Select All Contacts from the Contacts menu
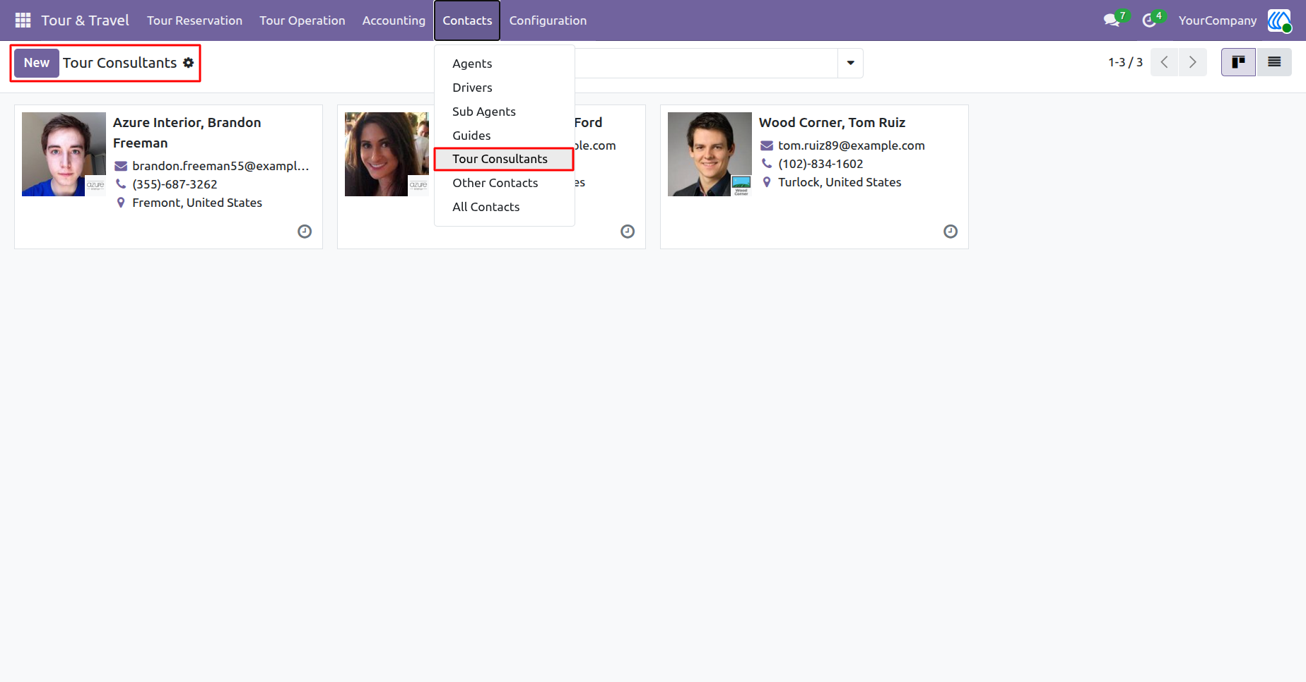This screenshot has height=682, width=1306. [505, 207]
